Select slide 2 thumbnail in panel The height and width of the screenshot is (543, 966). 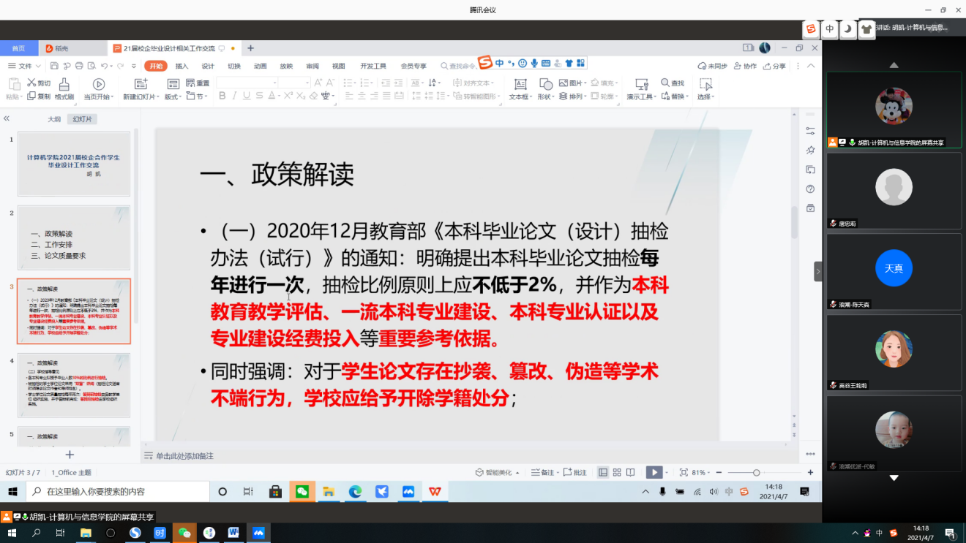tap(74, 238)
